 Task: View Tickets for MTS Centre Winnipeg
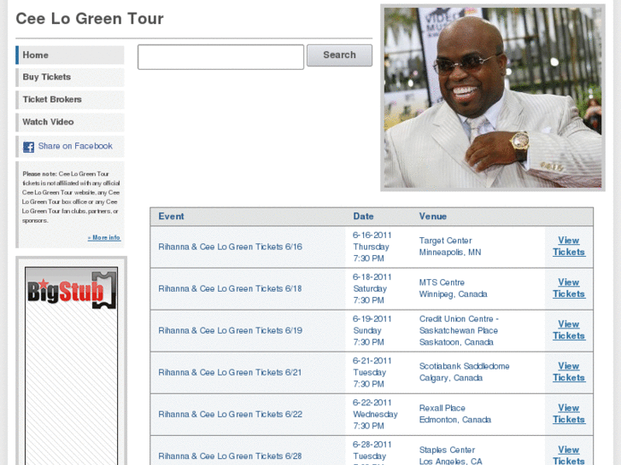(569, 288)
